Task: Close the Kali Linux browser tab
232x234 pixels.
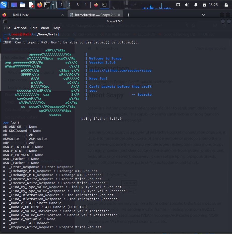Action: click(63, 15)
